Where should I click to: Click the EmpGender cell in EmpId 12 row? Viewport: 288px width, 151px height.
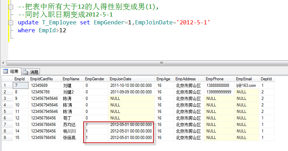[96, 118]
